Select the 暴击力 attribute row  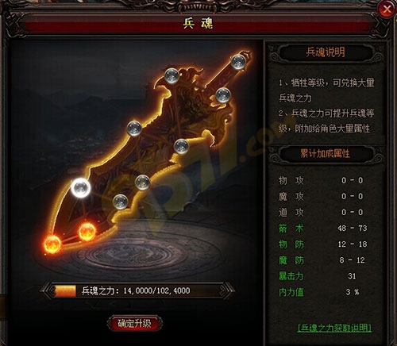(x=323, y=276)
